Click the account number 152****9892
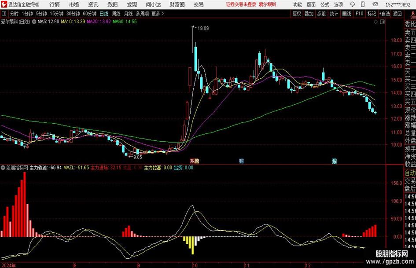This screenshot has height=268, width=416. tap(398, 4)
